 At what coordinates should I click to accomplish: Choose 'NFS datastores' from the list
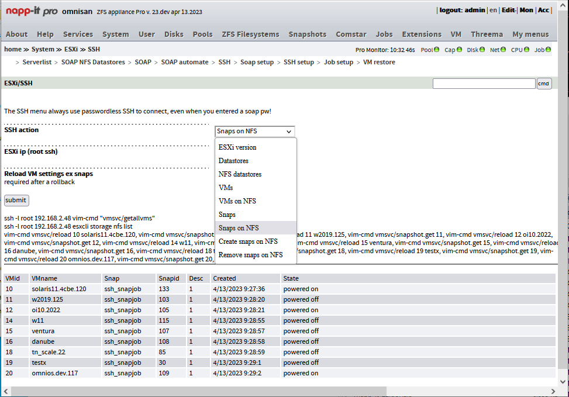pyautogui.click(x=240, y=174)
